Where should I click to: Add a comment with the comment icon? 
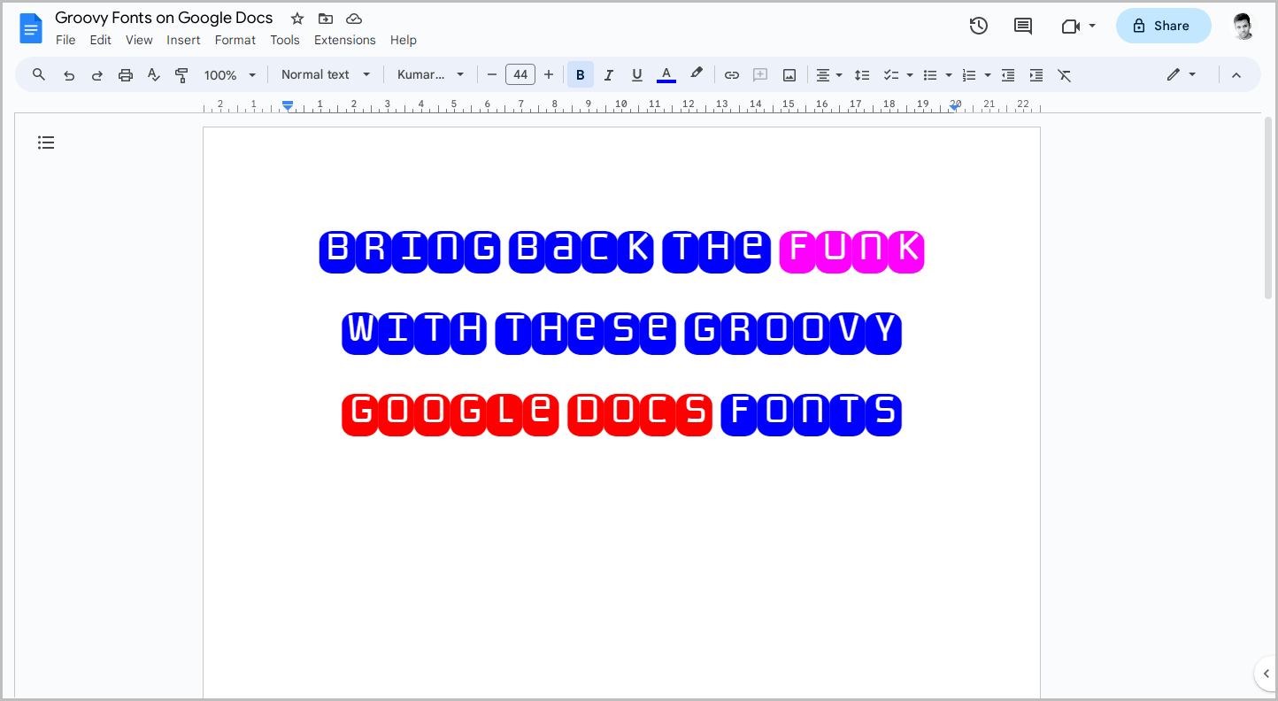760,74
